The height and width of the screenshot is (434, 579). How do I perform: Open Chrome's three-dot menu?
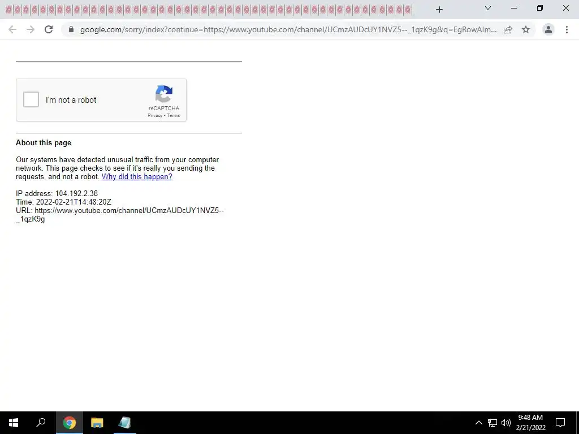[x=567, y=29]
